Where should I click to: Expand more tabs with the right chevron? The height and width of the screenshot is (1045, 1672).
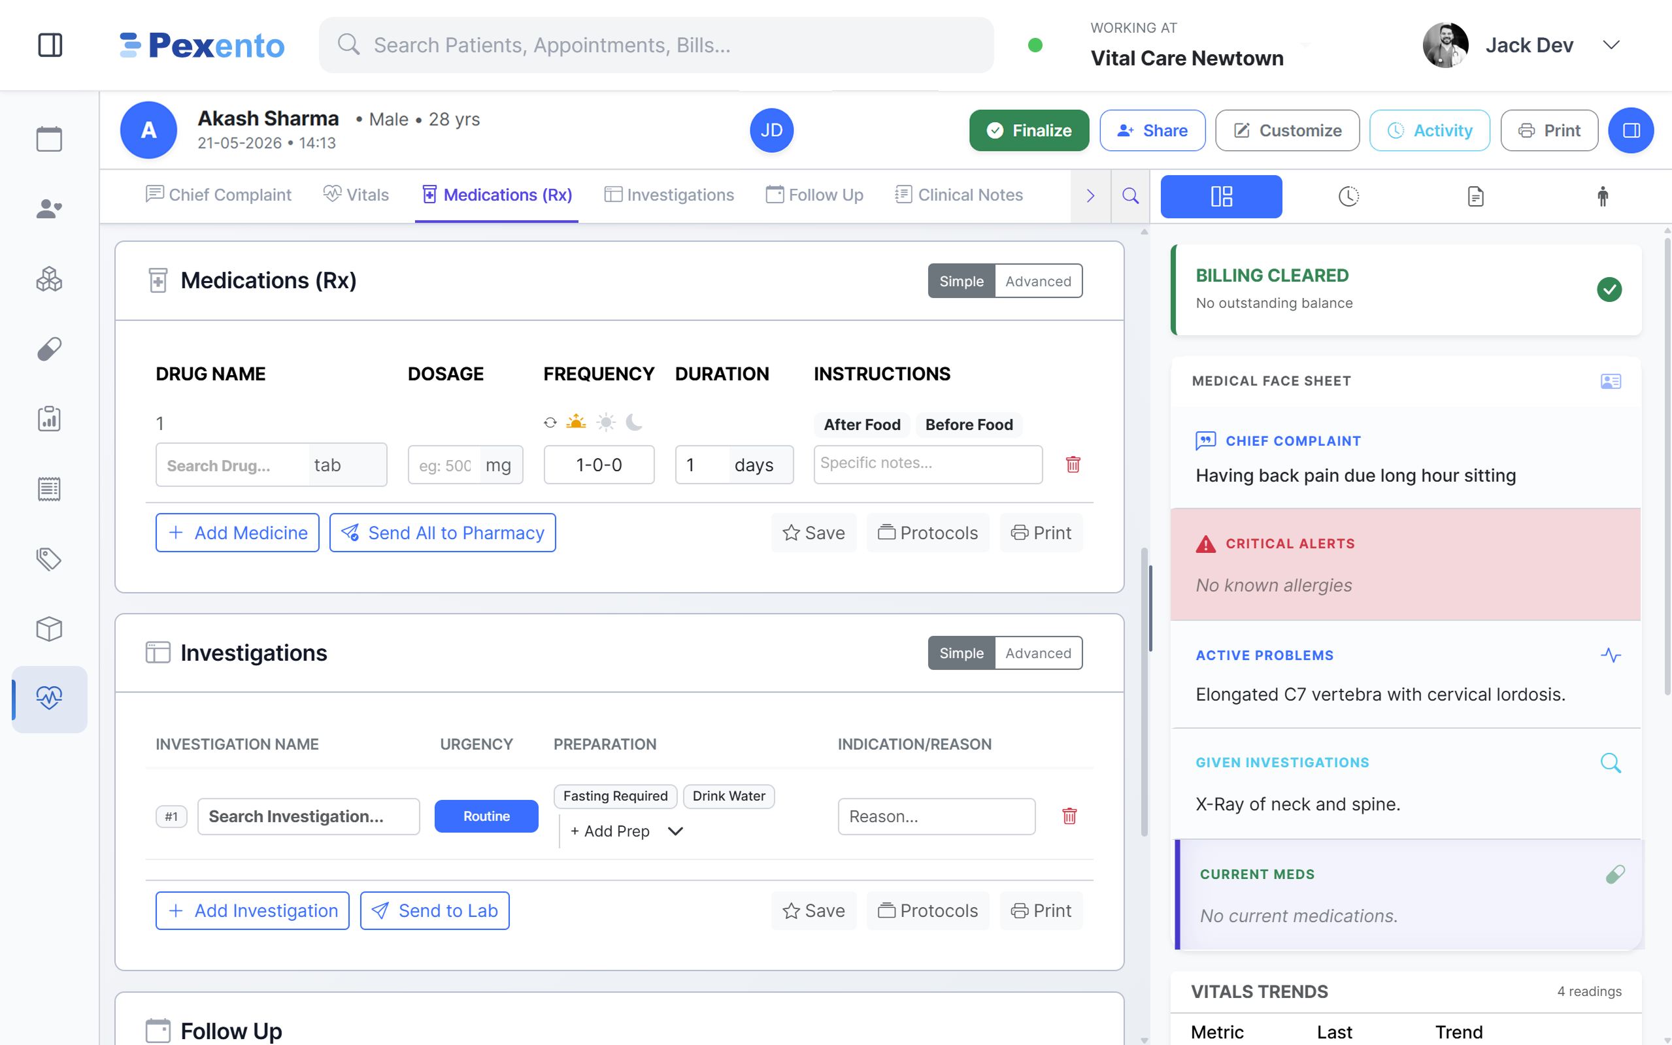(x=1090, y=195)
